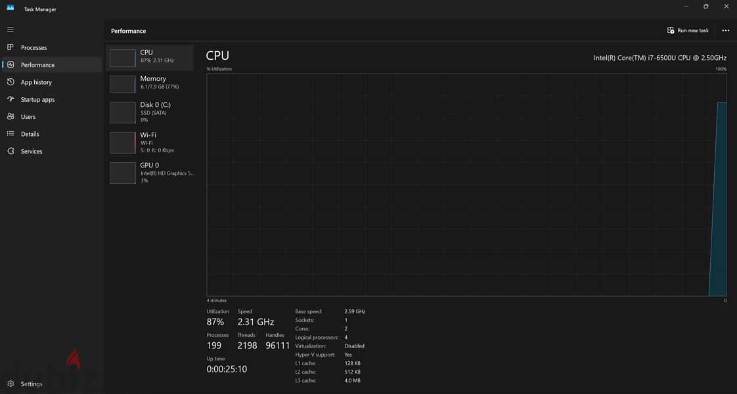Screen dimensions: 737x394
Task: Open Settings label in the sidebar
Action: [x=32, y=383]
